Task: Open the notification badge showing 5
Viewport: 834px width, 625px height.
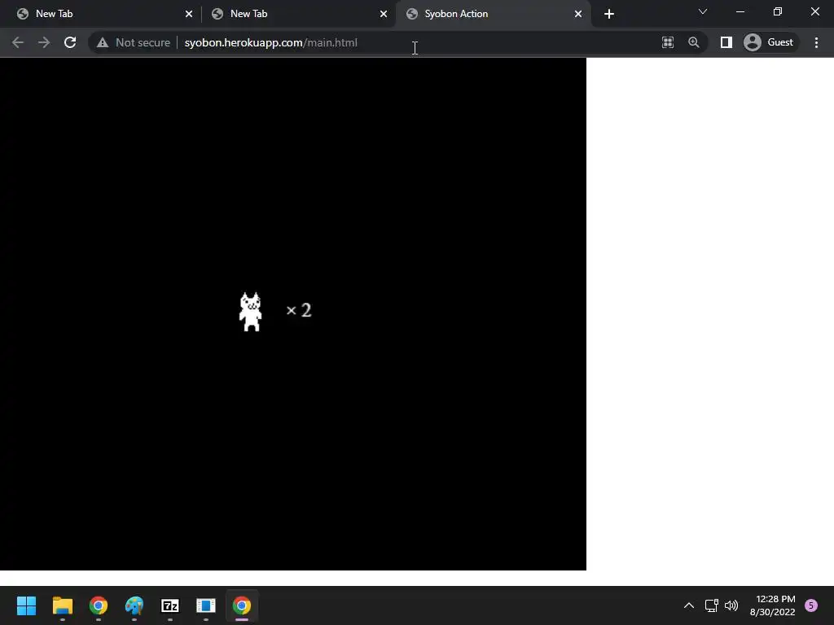Action: click(x=811, y=605)
